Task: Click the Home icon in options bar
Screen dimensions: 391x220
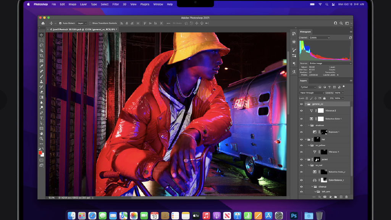Action: coord(43,23)
